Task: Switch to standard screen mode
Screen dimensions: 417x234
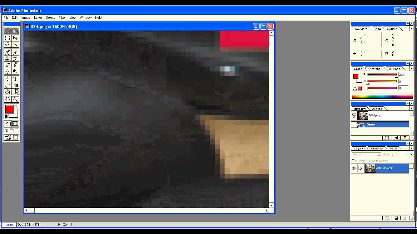Action: (7, 131)
